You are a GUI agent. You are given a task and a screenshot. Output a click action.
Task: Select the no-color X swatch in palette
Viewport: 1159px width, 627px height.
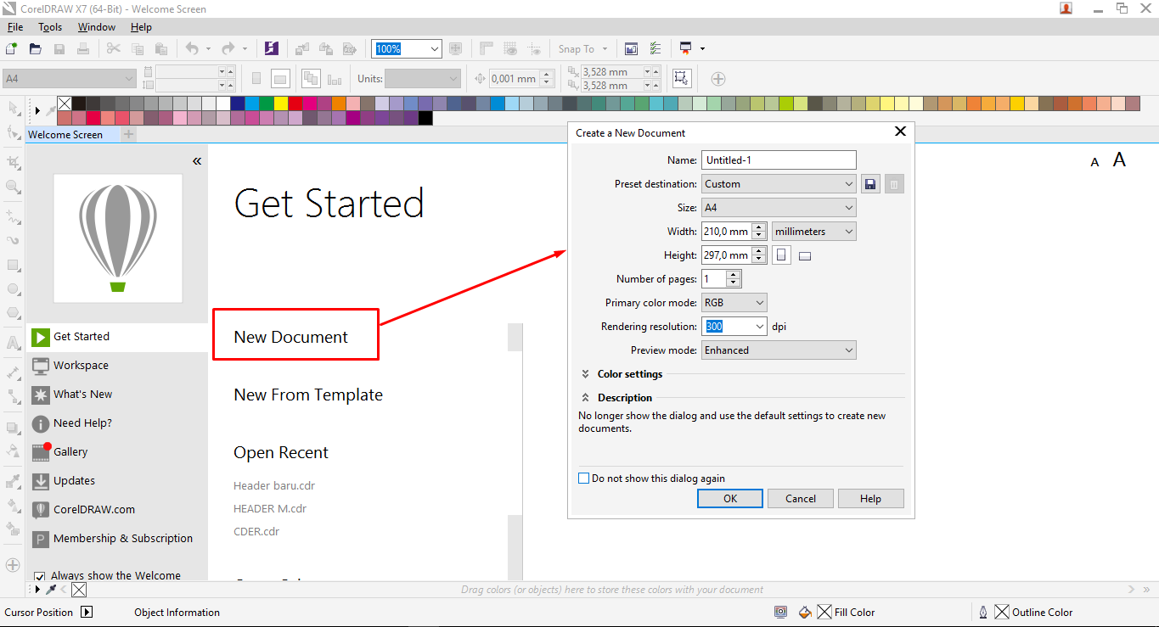(65, 104)
